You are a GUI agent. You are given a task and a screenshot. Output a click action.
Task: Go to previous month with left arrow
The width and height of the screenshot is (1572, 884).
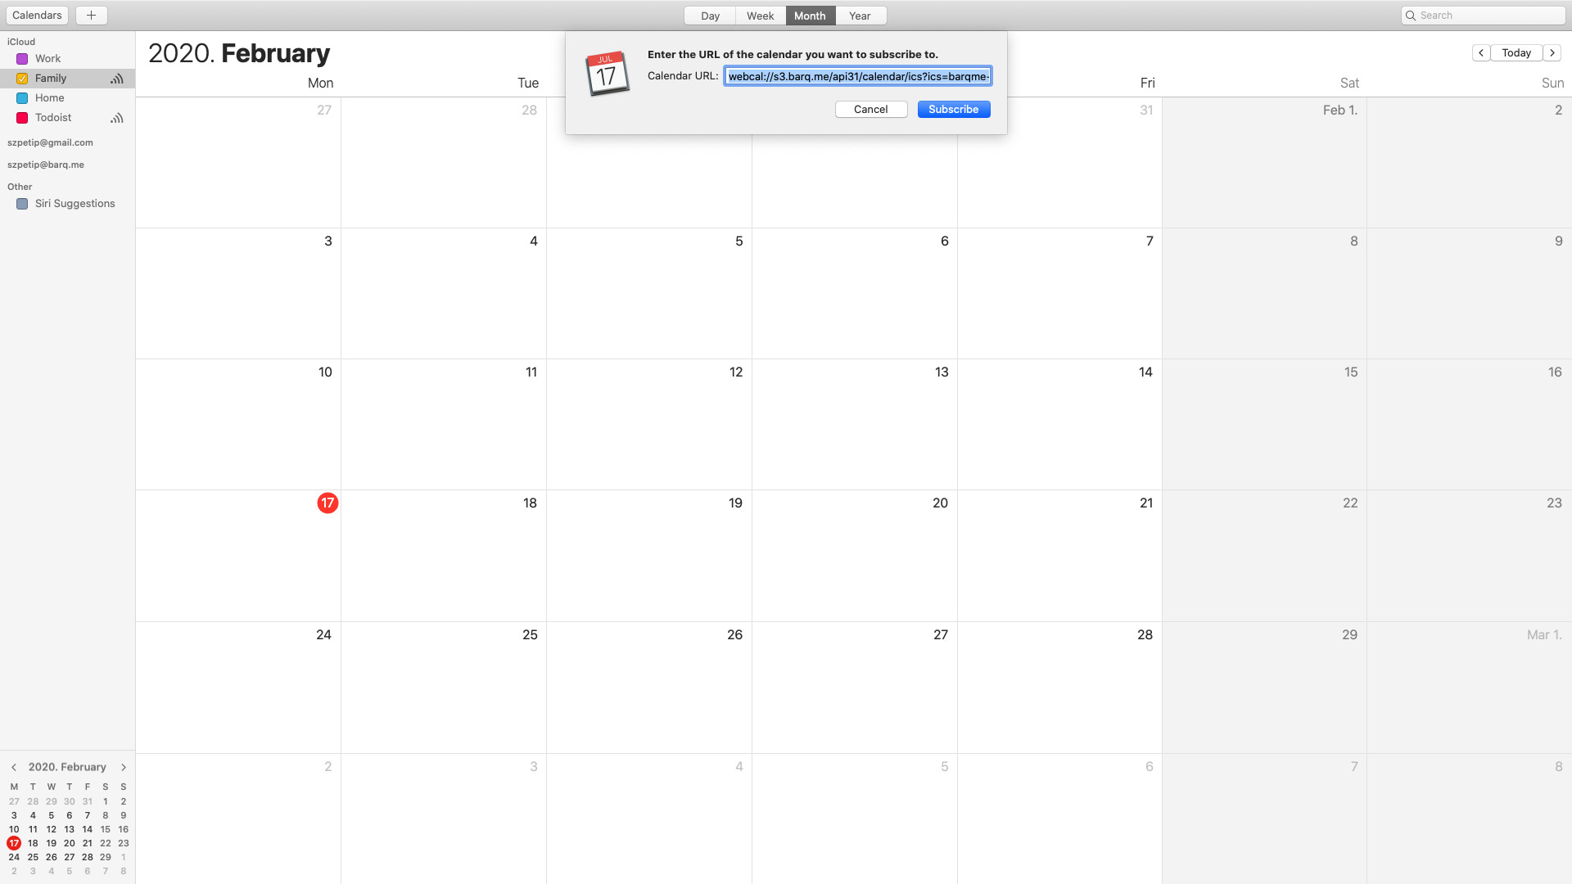(x=1481, y=52)
